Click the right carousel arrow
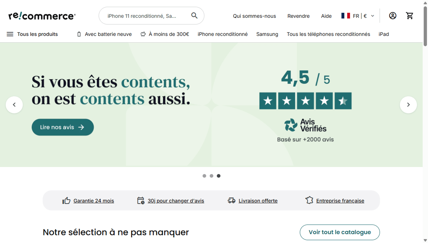 point(408,104)
